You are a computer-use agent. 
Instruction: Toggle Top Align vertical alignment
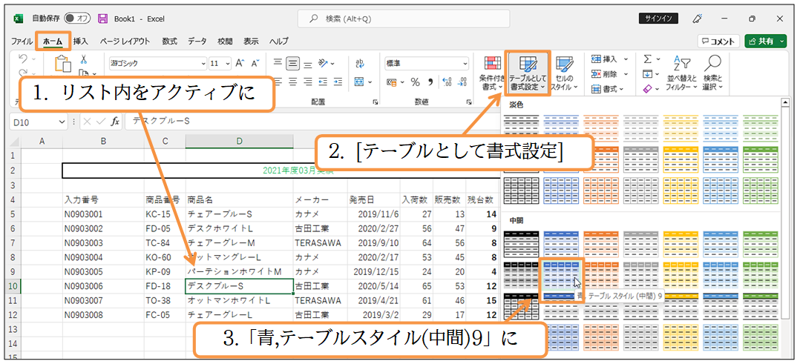278,63
